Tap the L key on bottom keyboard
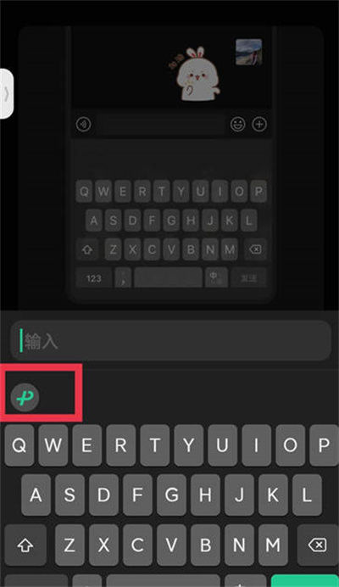Image resolution: width=339 pixels, height=587 pixels. click(x=307, y=495)
